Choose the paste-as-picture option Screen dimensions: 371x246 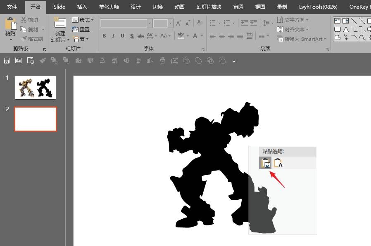pyautogui.click(x=266, y=163)
